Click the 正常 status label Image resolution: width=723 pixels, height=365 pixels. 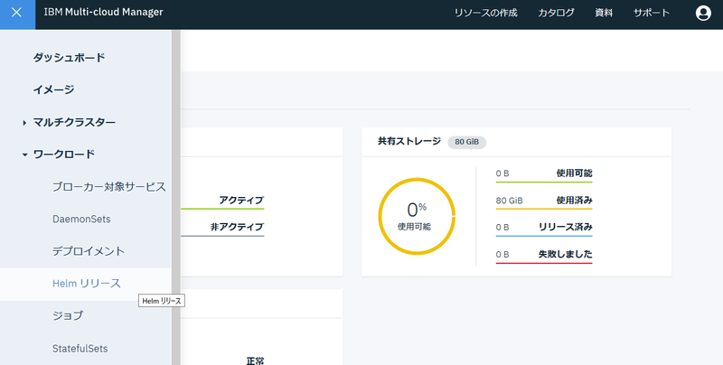[255, 360]
